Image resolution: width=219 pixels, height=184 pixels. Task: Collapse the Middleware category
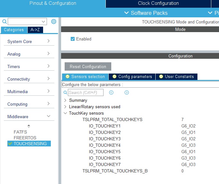[29, 117]
